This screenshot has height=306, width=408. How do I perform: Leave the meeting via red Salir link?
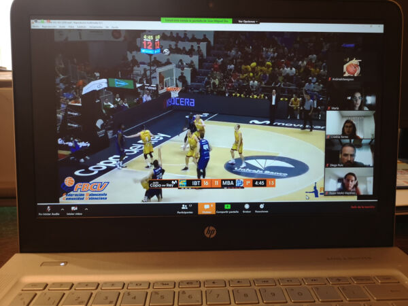(362, 207)
